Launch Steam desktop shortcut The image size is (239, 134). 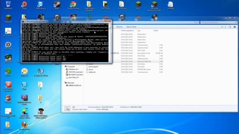click(x=57, y=5)
